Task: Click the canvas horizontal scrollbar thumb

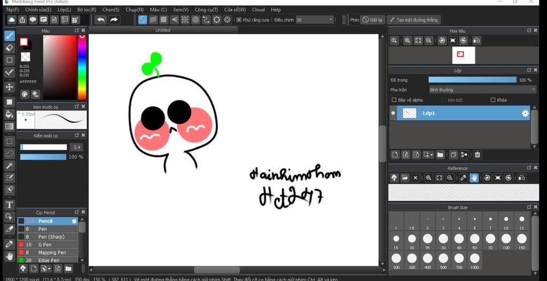Action: point(217,270)
